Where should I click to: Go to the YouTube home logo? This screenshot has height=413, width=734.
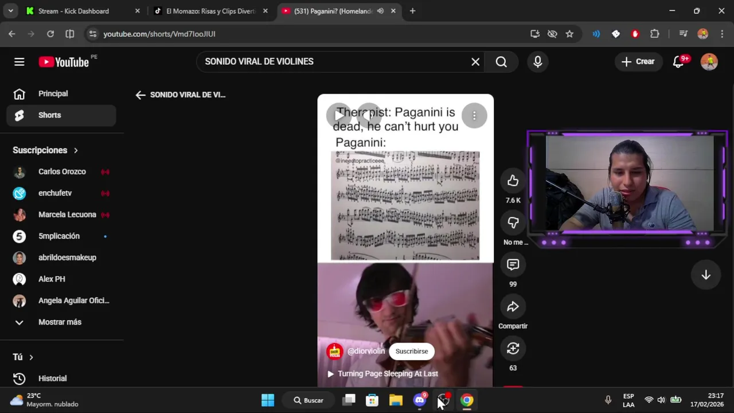[64, 62]
